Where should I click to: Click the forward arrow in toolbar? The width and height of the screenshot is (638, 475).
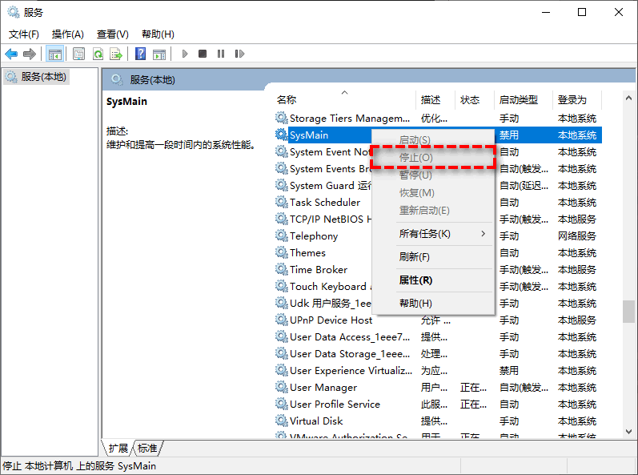(30, 54)
